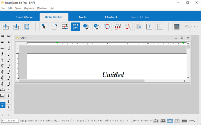
Task: Select the sharp accidental in palette
Action: (9, 96)
